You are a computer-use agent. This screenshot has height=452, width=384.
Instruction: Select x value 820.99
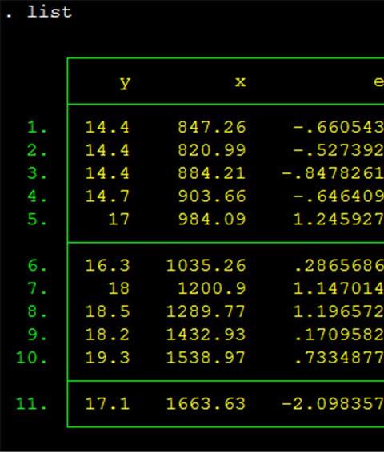[212, 150]
